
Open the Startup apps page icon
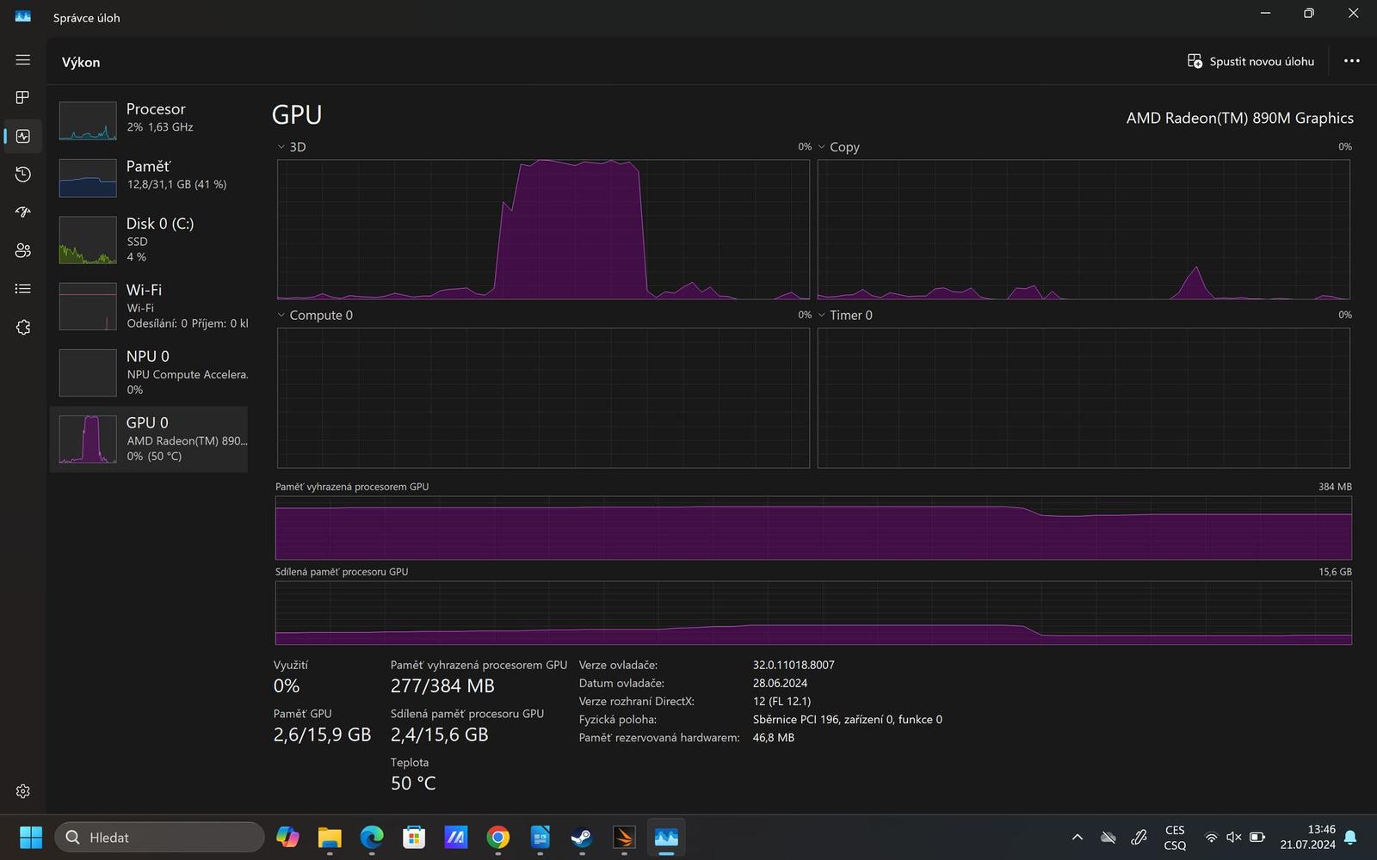[x=23, y=212]
